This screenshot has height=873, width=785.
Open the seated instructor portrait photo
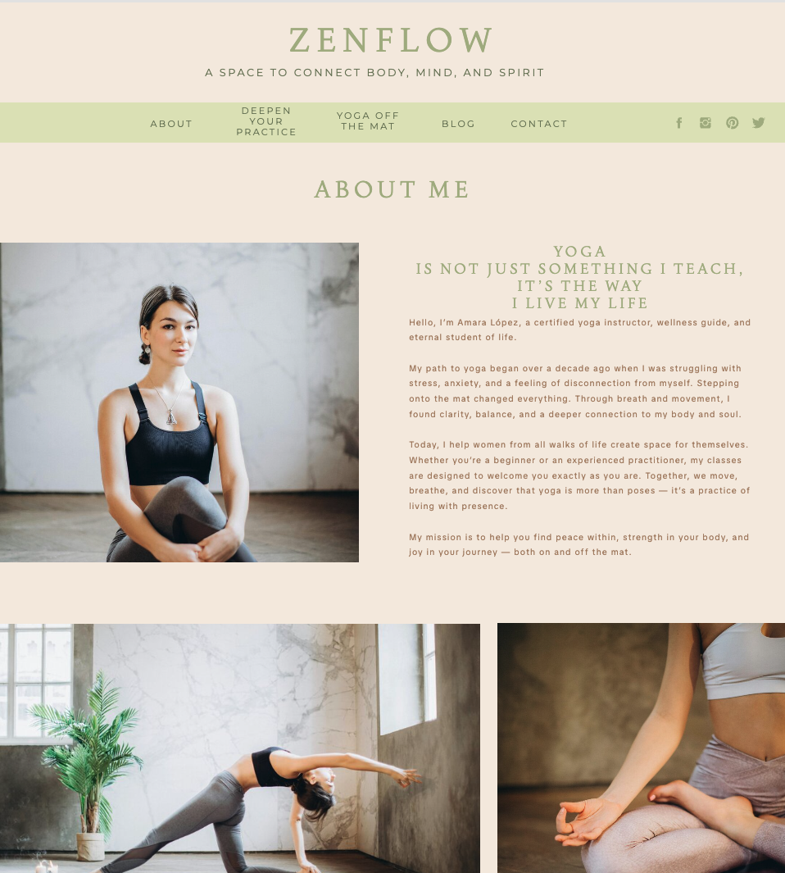[179, 402]
